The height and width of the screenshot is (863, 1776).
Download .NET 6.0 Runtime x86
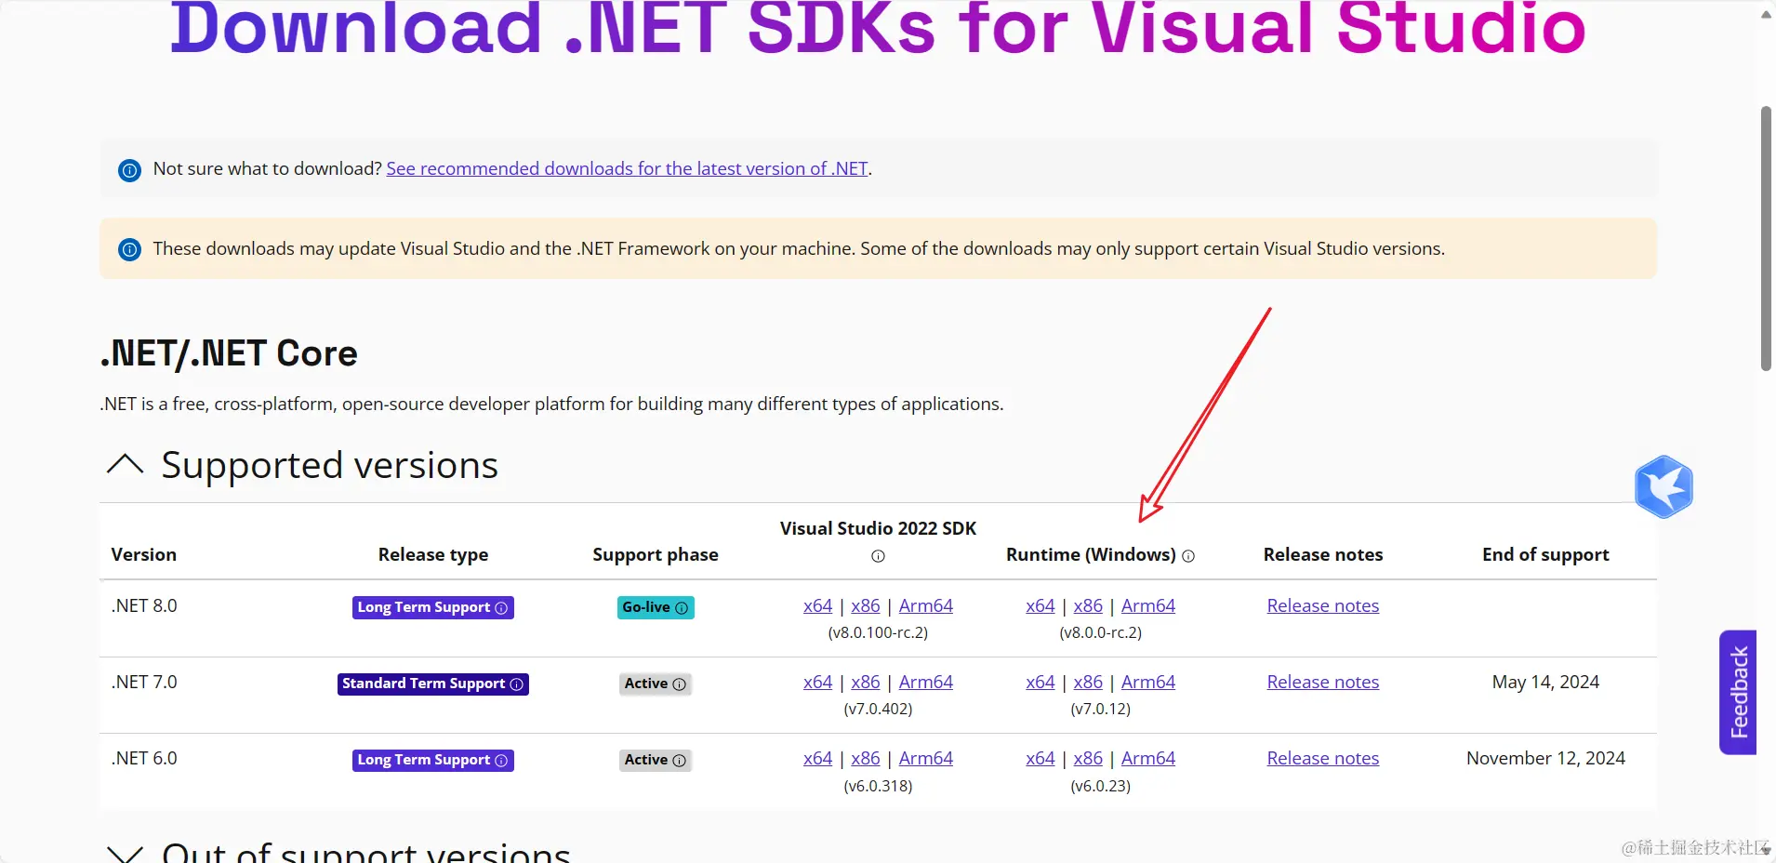coord(1088,758)
